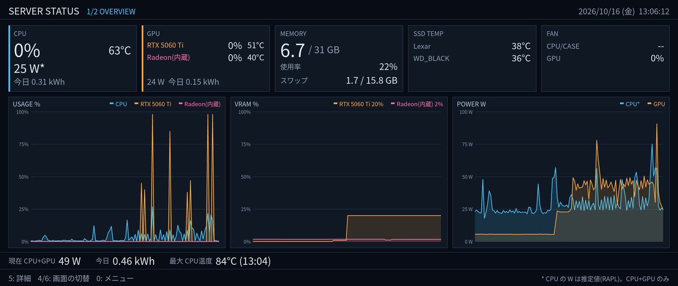678x286 pixels.
Task: Click 4/6: 画面の切替 screen switch
Action: click(x=64, y=278)
